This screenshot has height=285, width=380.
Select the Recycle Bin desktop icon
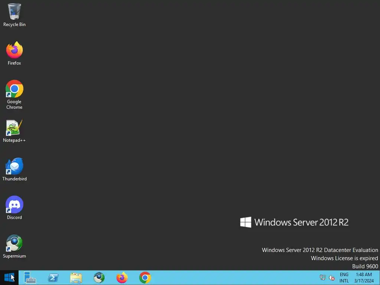(14, 14)
